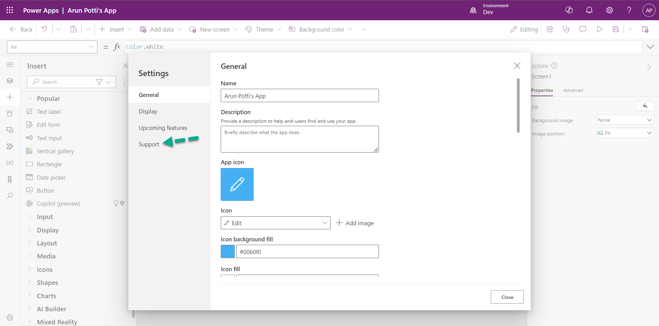Close the Settings dialog with Close button
The height and width of the screenshot is (326, 659).
click(507, 297)
